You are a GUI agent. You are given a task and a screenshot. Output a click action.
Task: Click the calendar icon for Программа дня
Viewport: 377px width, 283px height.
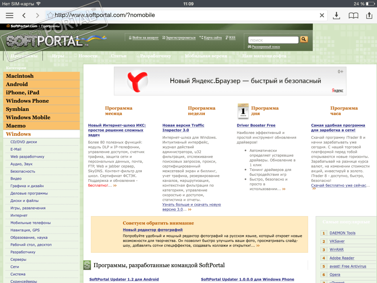(243, 111)
